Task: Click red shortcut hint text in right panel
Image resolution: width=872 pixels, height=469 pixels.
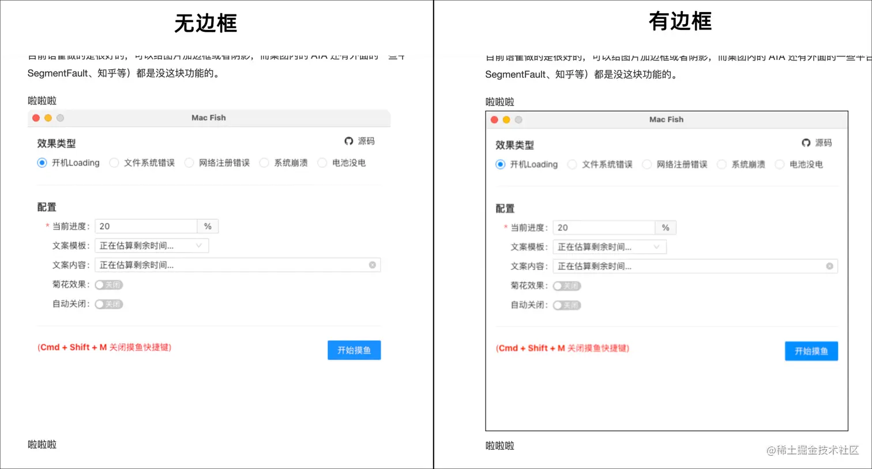Action: (x=562, y=348)
